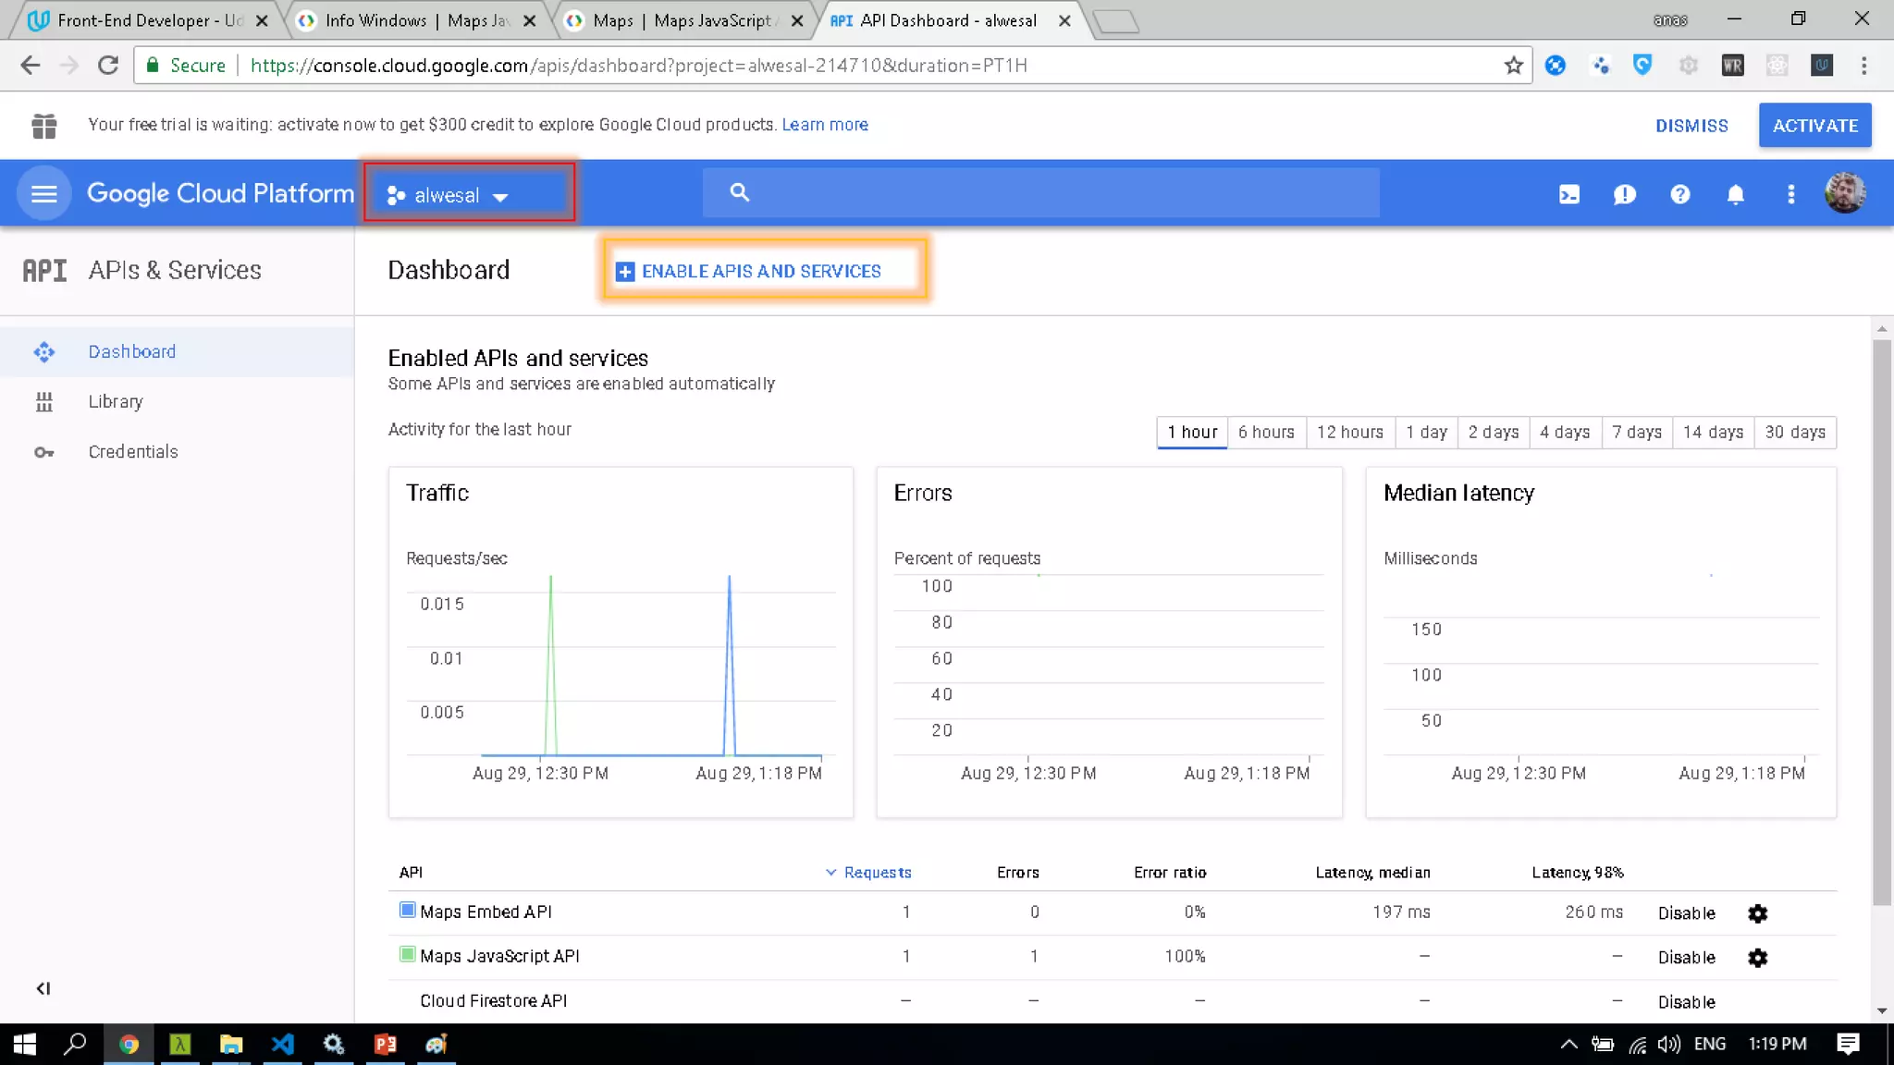This screenshot has height=1065, width=1894.
Task: Collapse the left sidebar panel
Action: (43, 988)
